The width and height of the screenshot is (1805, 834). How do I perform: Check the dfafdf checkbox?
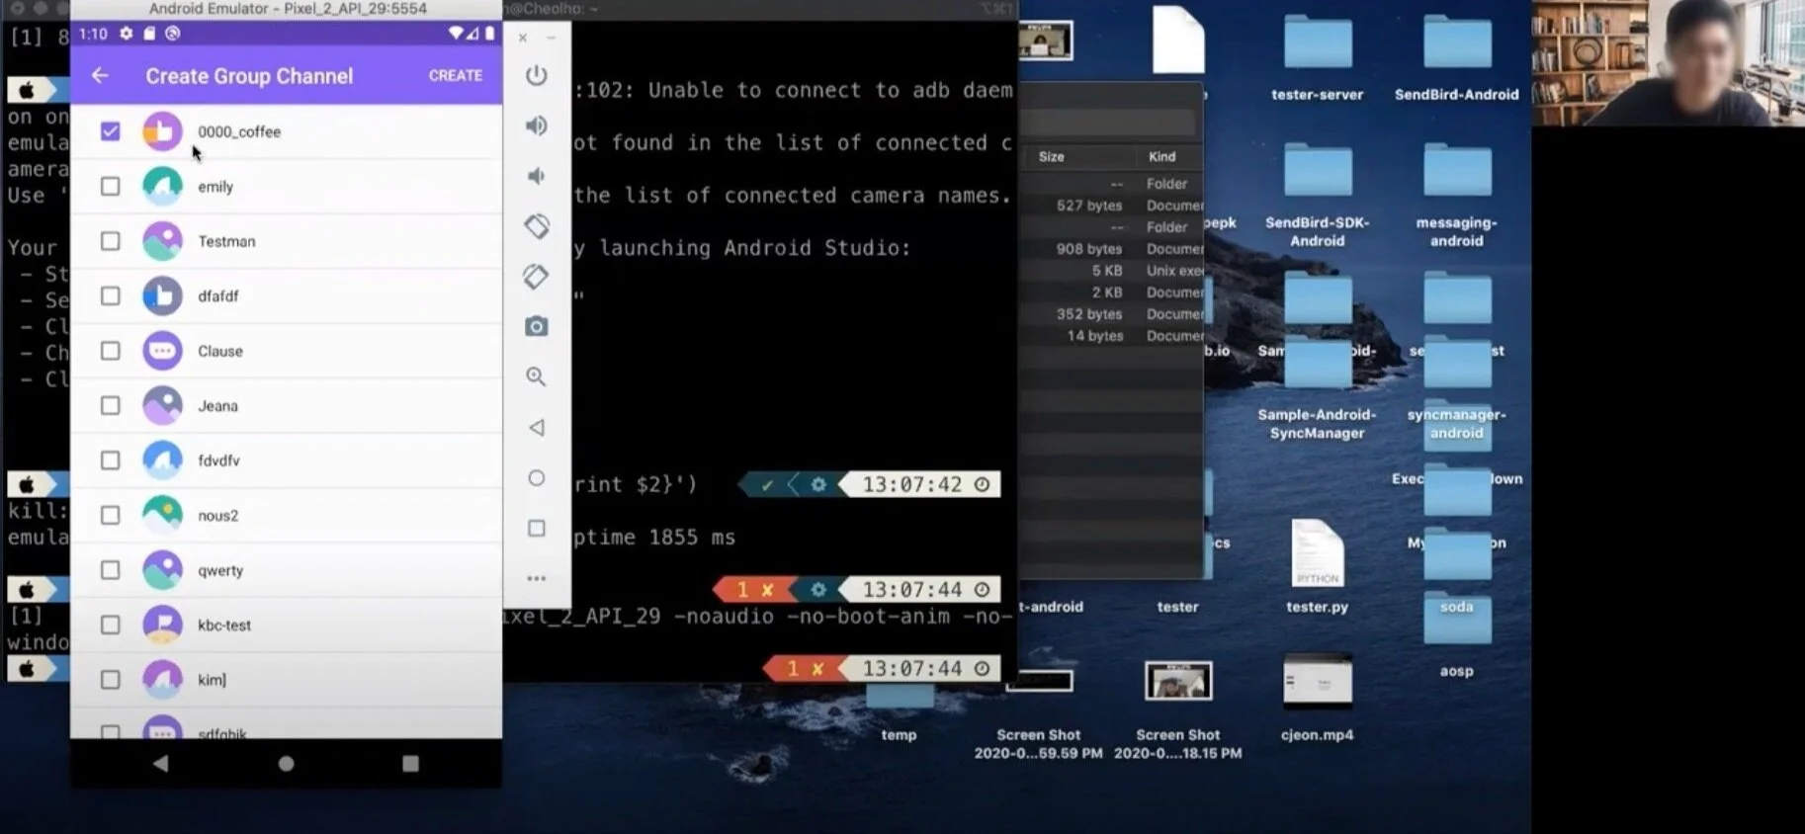110,295
